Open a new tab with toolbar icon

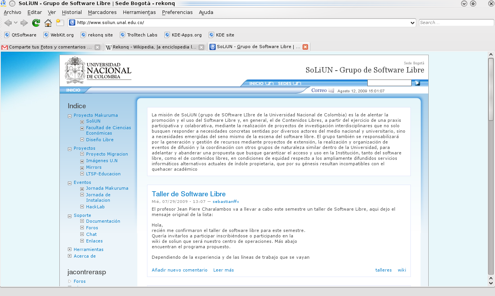[x=60, y=23]
